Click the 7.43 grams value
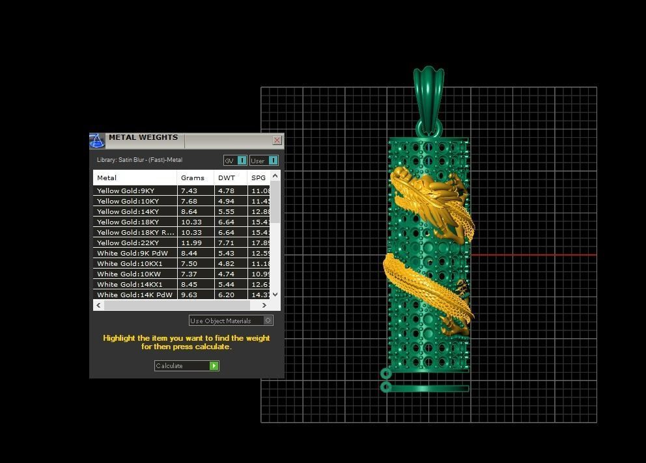 (x=189, y=191)
